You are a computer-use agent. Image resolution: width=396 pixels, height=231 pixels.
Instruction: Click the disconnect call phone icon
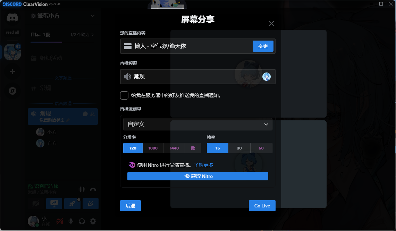point(93,189)
